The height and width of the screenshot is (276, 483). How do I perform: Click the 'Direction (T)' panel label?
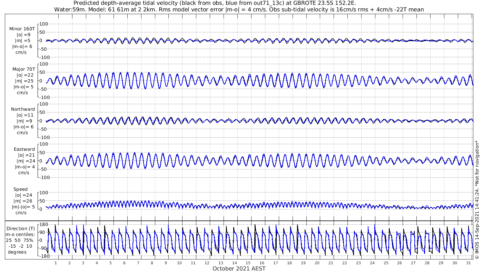coord(21,229)
